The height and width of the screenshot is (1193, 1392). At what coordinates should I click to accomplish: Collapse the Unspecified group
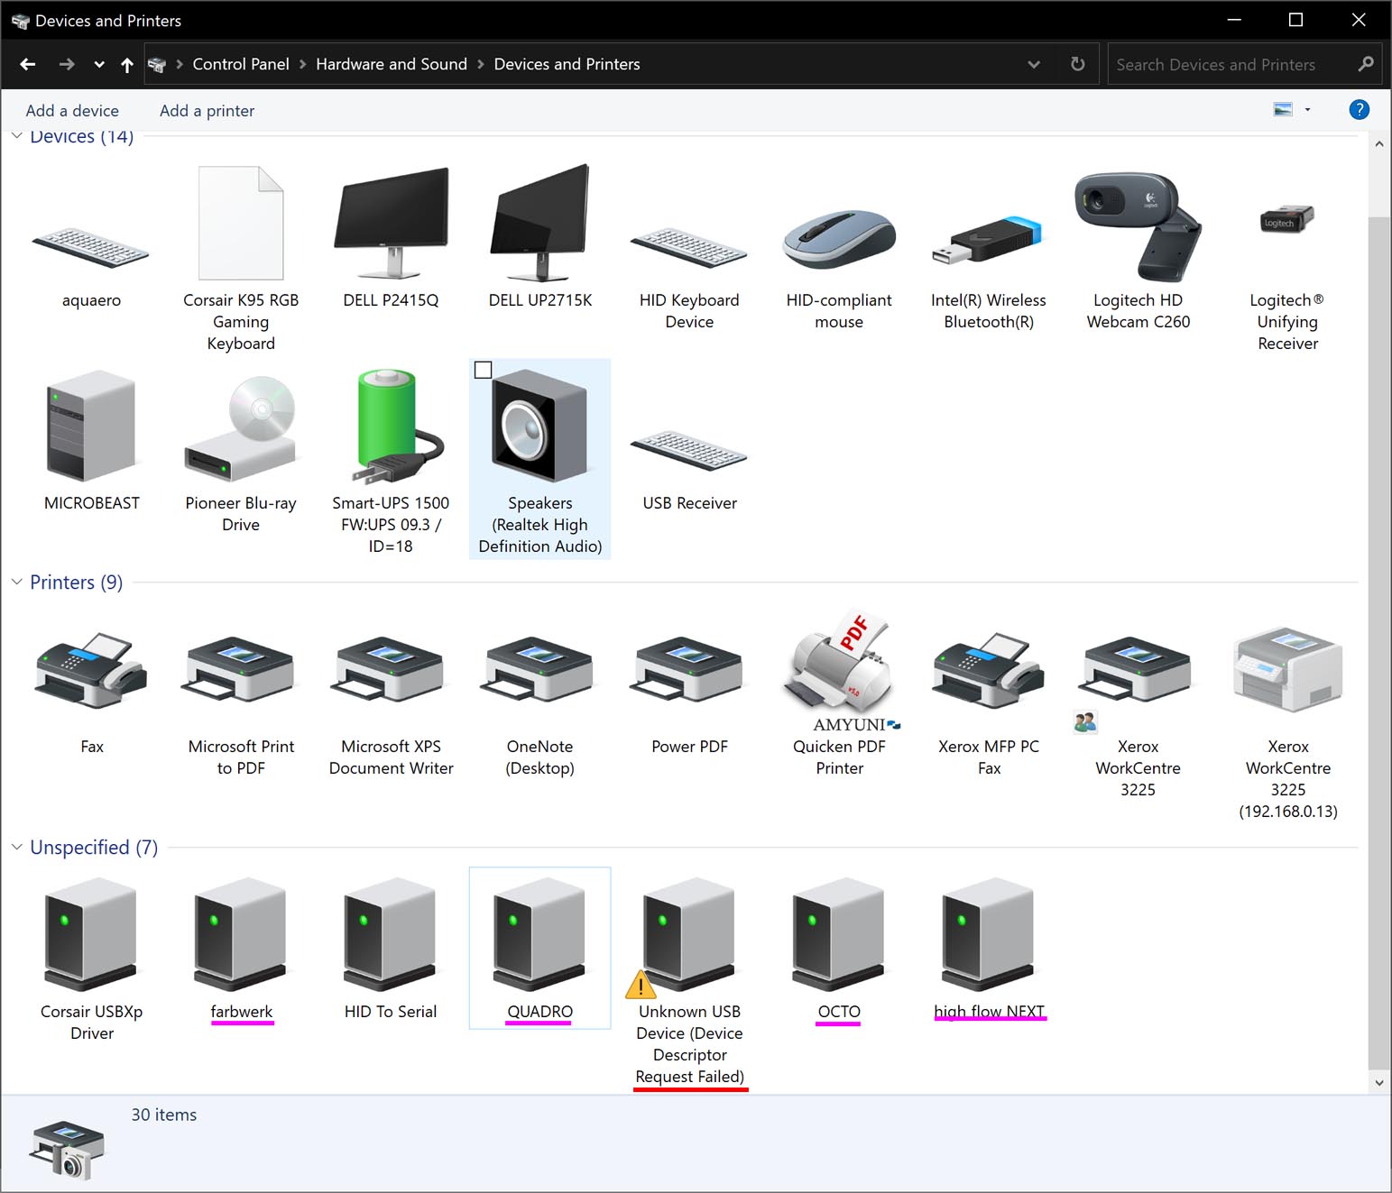[16, 848]
